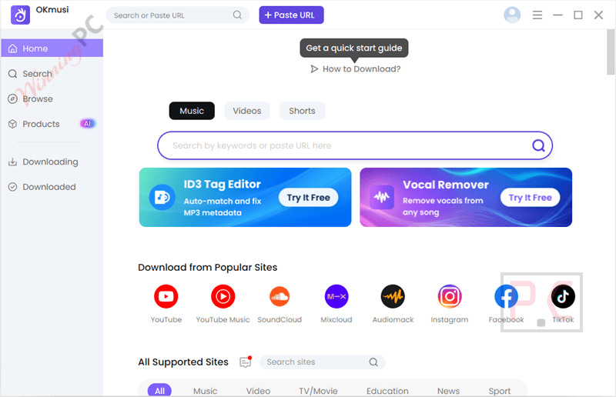Click Try It Free for ID3 Tag Editor
The width and height of the screenshot is (616, 397).
coord(309,198)
